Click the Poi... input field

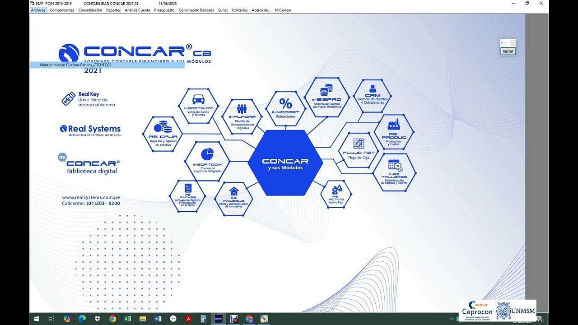click(508, 43)
